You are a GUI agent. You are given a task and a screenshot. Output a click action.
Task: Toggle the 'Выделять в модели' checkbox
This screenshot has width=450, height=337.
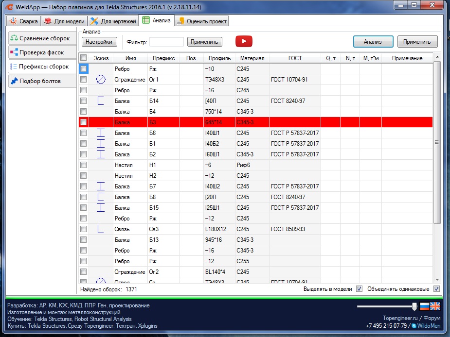coord(359,289)
